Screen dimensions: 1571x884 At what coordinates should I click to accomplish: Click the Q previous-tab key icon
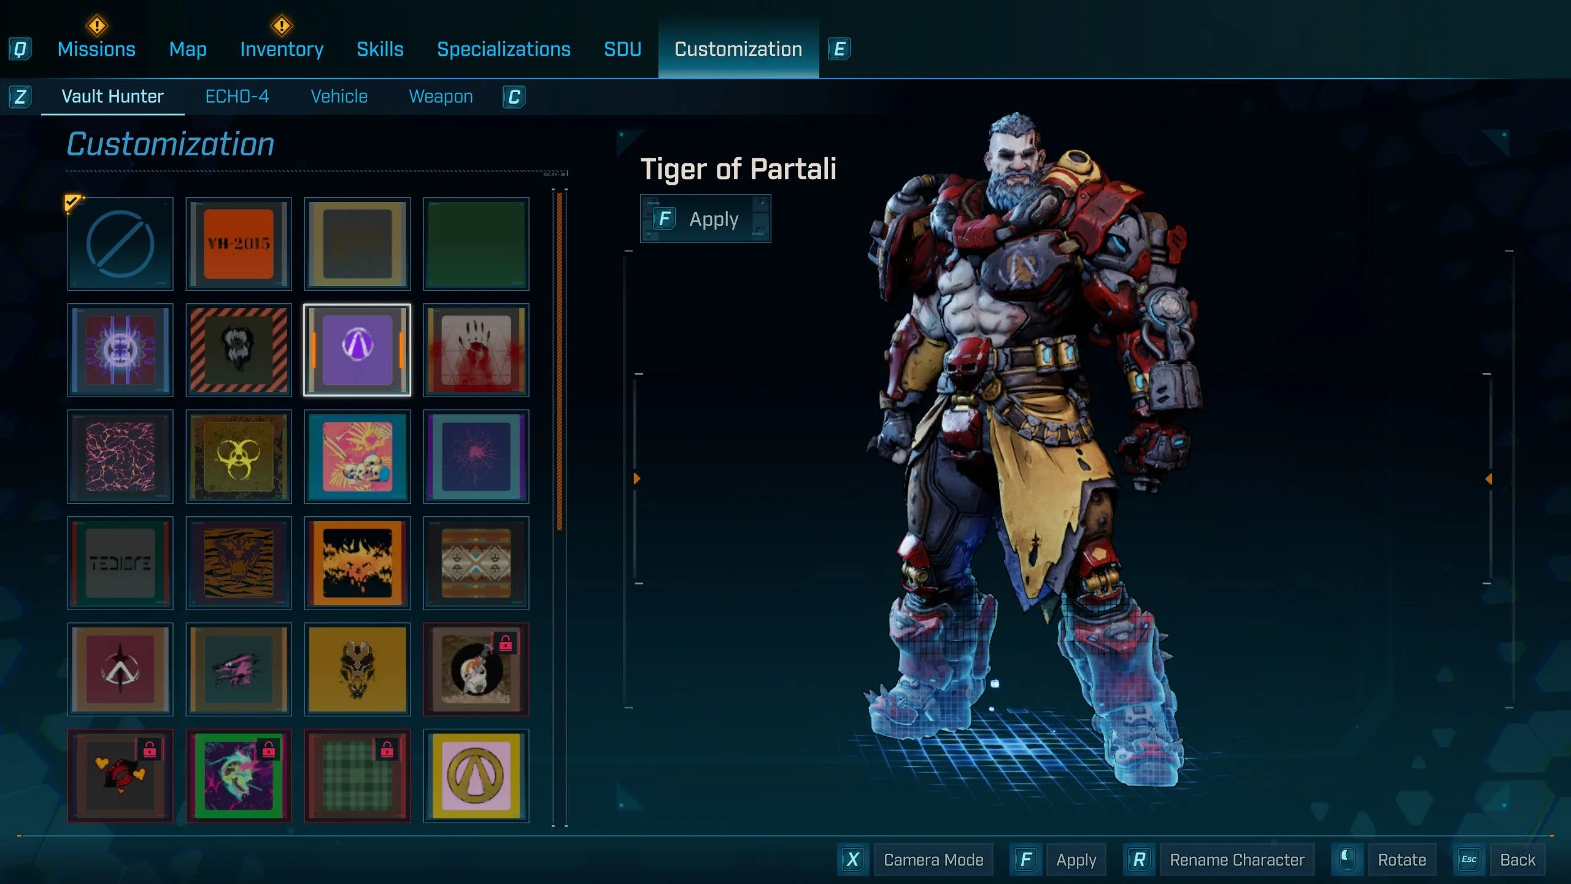20,49
